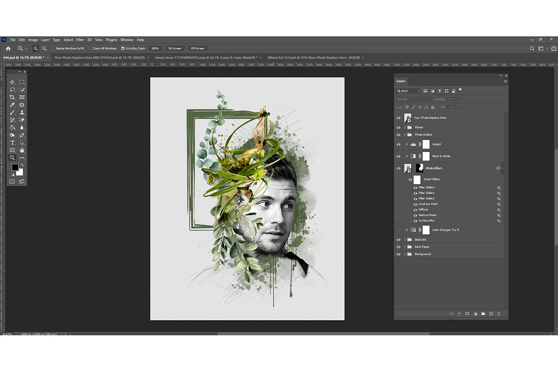Expand the Photo Outline group
This screenshot has height=372, width=558.
[405, 135]
